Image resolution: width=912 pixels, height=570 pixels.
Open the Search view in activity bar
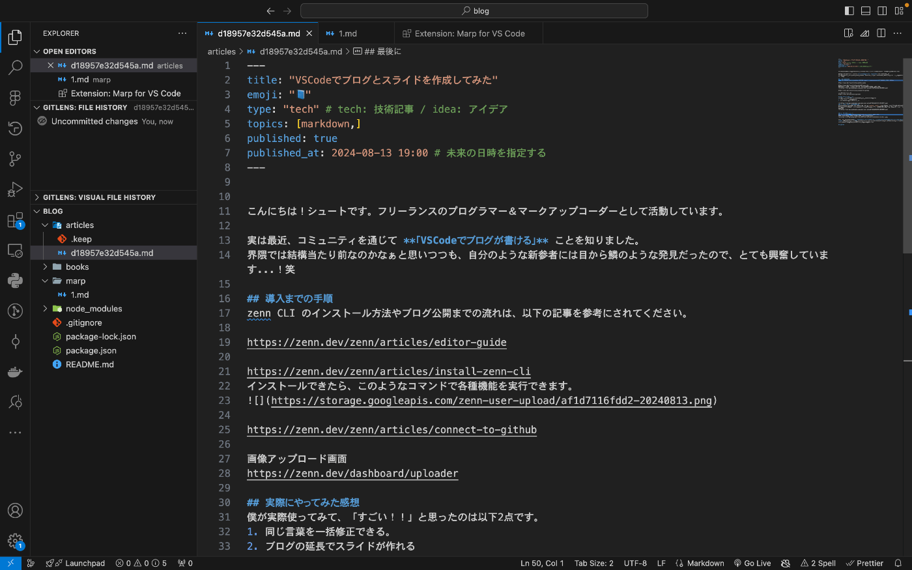15,67
